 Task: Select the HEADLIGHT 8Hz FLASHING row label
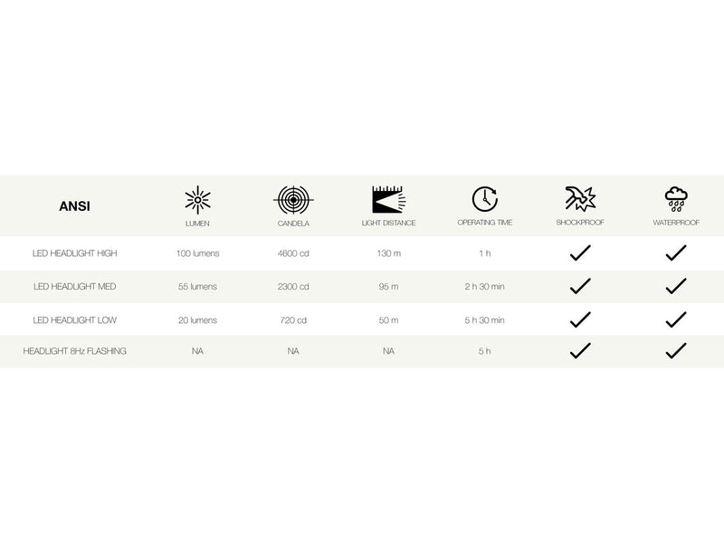pos(75,351)
